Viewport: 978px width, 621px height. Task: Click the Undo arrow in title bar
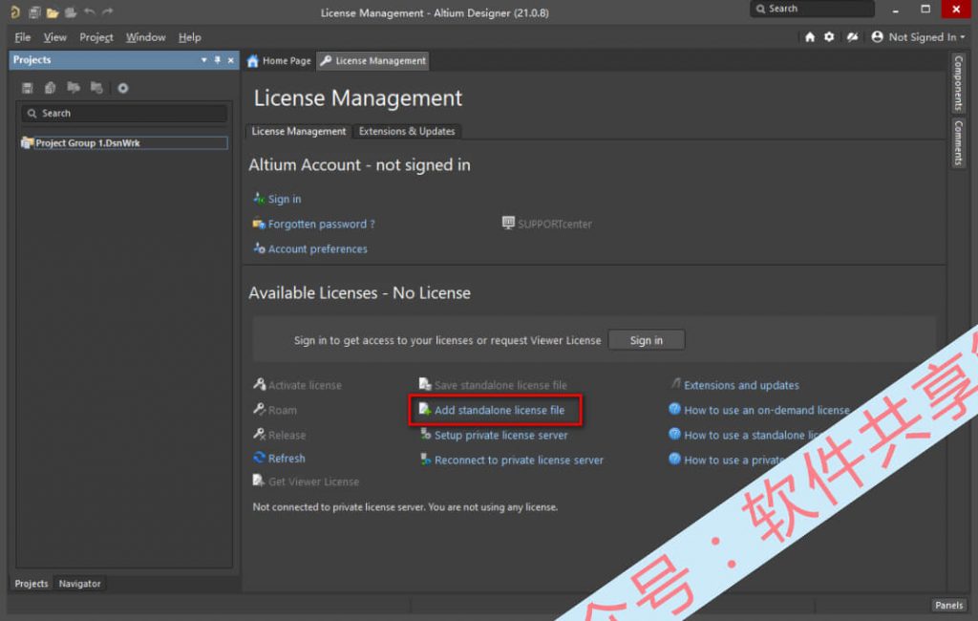coord(89,11)
